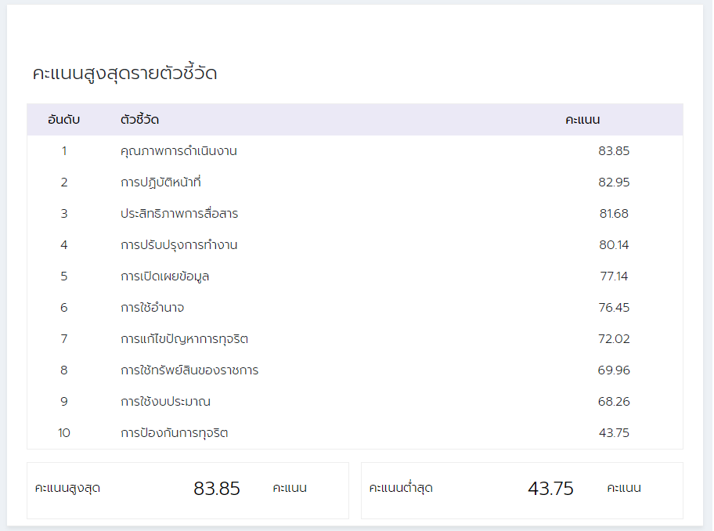Screen dimensions: 714x531
Task: Click the คะแนน column header
Action: click(x=582, y=120)
